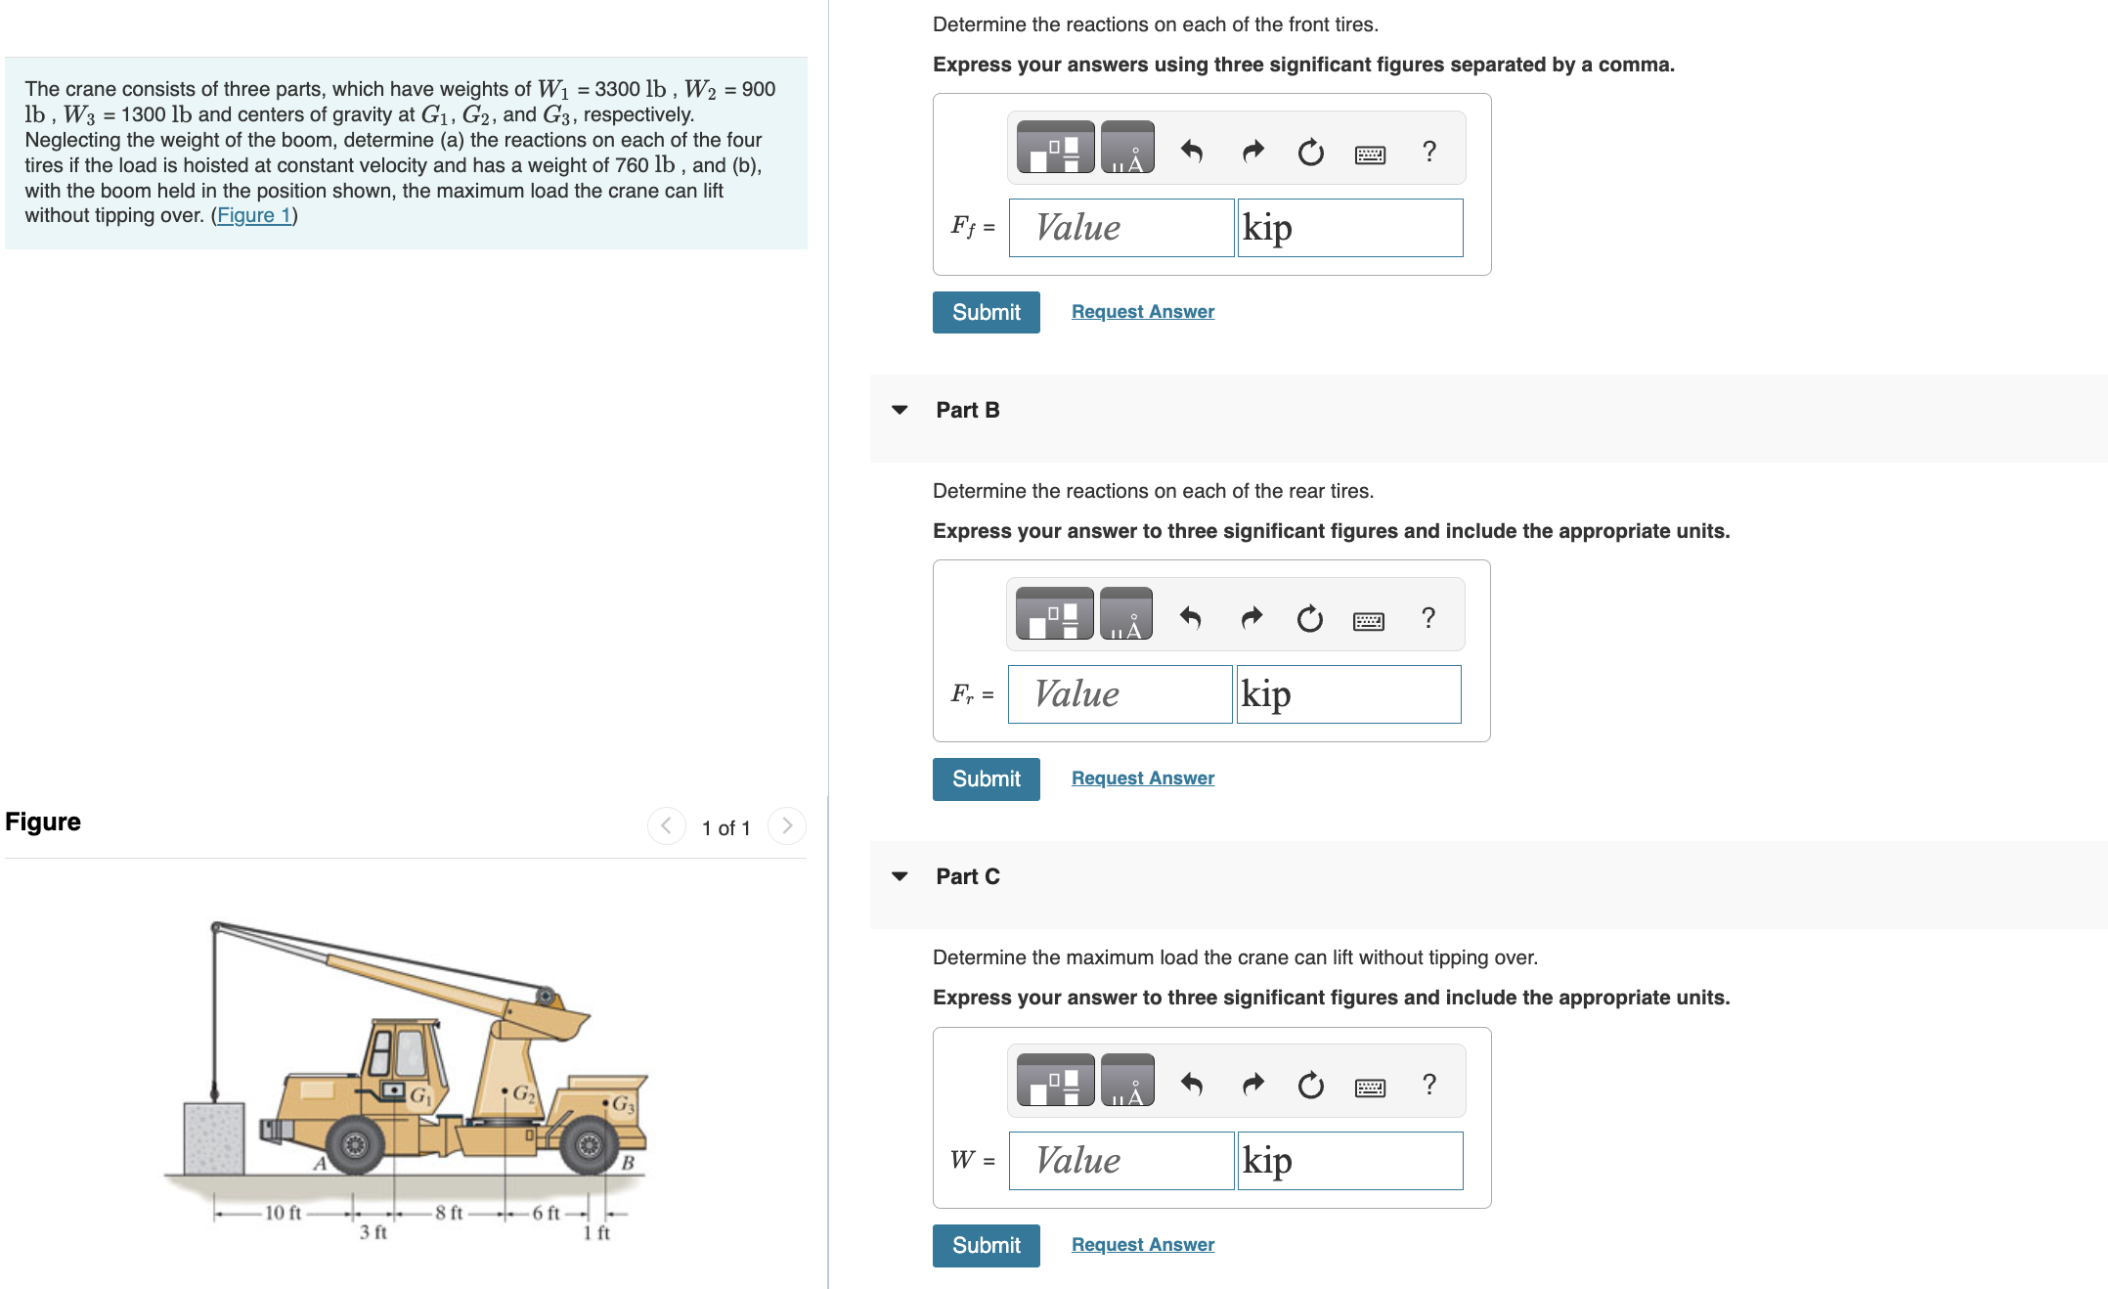
Task: Collapse the Part B section
Action: [900, 410]
